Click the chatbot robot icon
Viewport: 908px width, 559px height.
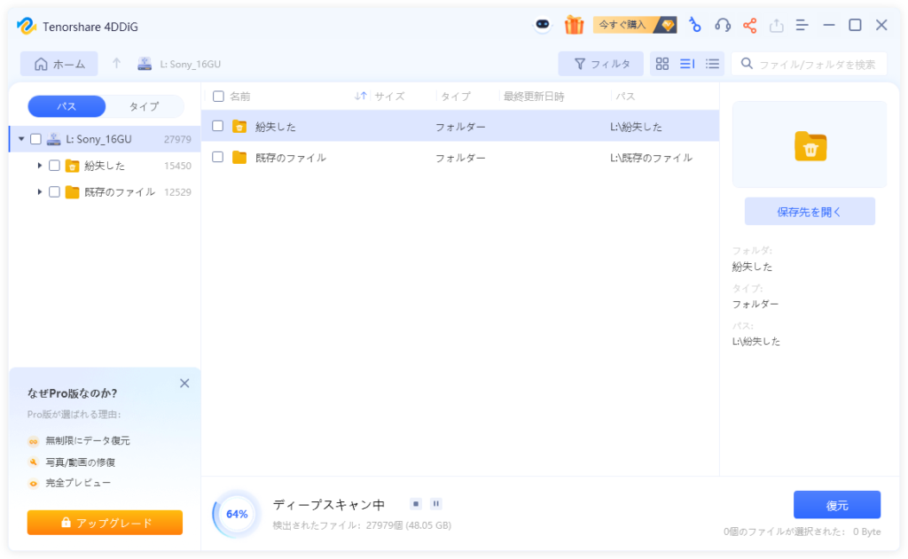(542, 25)
